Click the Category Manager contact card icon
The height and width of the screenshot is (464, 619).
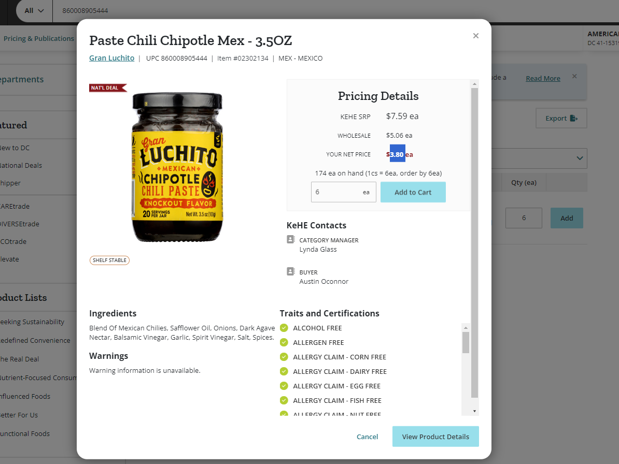pyautogui.click(x=290, y=239)
